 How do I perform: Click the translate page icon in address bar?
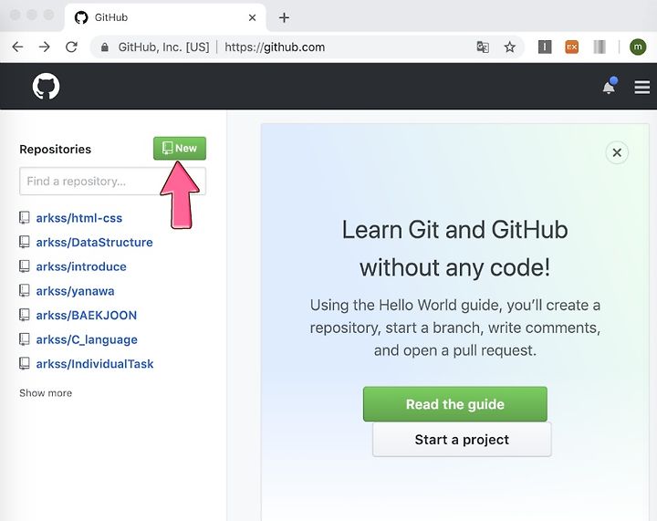pyautogui.click(x=483, y=47)
